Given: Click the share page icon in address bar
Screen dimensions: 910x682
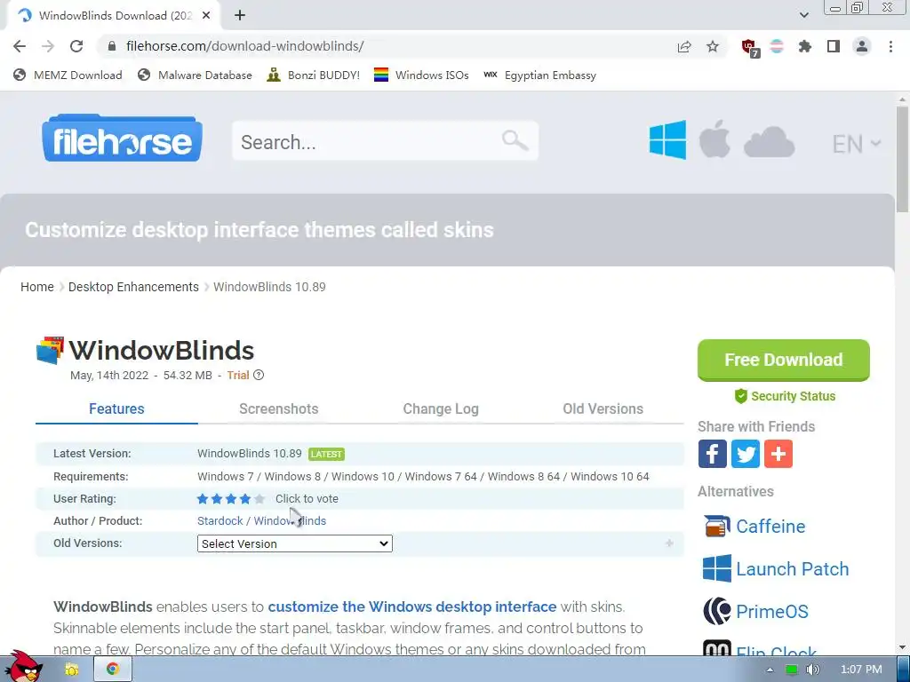Looking at the screenshot, I should [x=684, y=46].
